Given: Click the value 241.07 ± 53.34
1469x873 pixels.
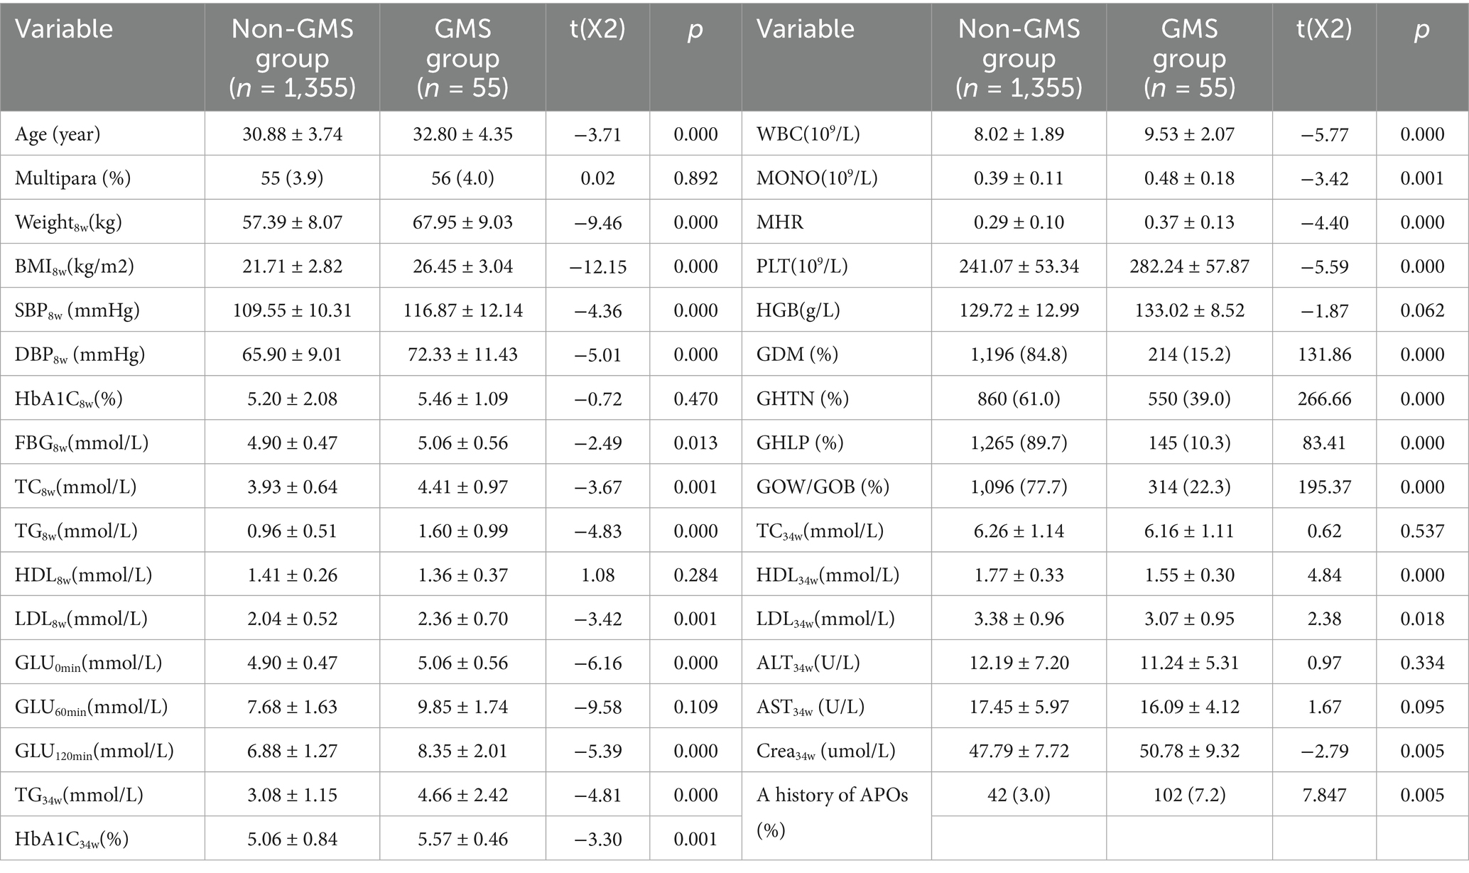Looking at the screenshot, I should tap(1019, 266).
